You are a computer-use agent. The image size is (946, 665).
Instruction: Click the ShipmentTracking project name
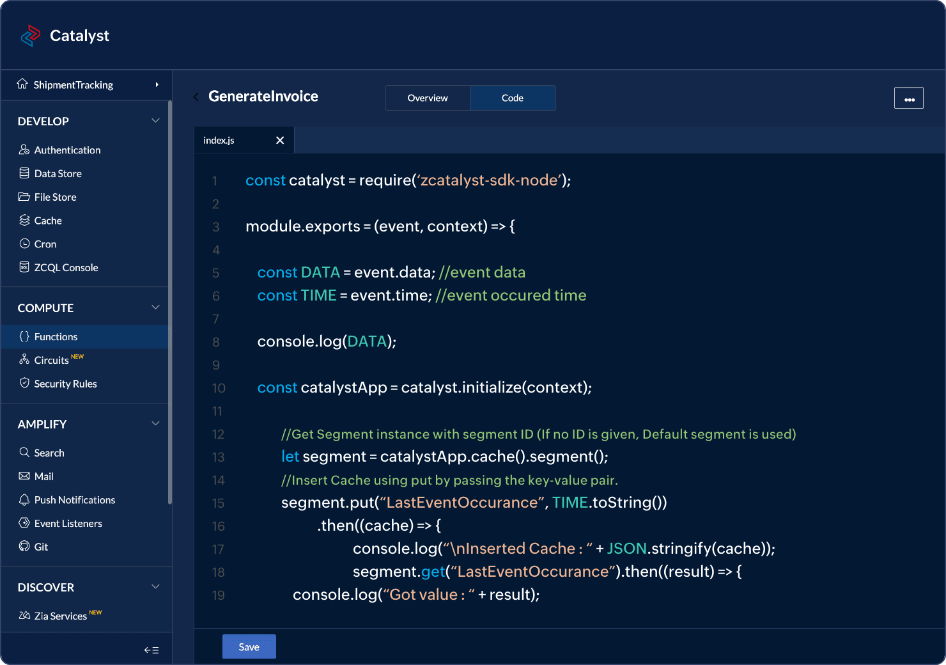point(73,85)
